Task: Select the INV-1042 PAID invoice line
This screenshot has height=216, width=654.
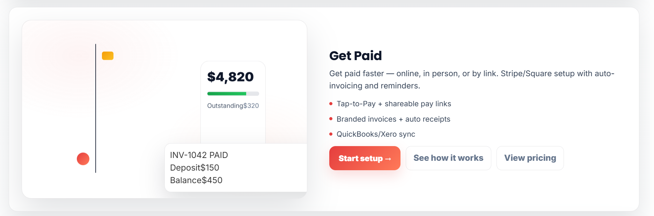Action: (199, 155)
